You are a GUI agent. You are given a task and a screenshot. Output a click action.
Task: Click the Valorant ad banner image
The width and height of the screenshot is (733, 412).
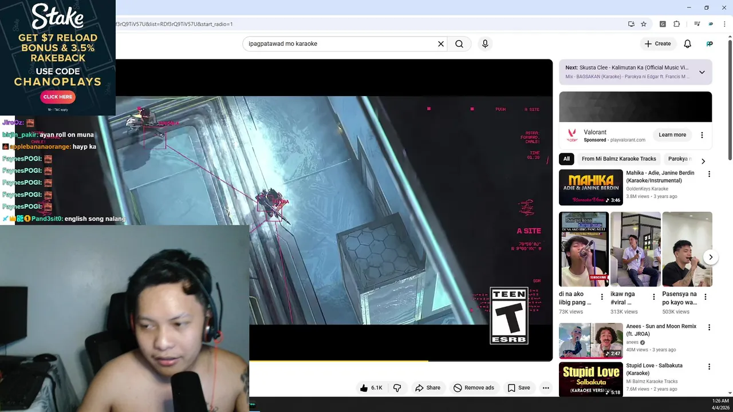(x=636, y=107)
